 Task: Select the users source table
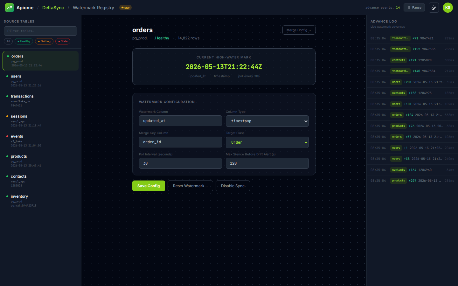coord(40,81)
